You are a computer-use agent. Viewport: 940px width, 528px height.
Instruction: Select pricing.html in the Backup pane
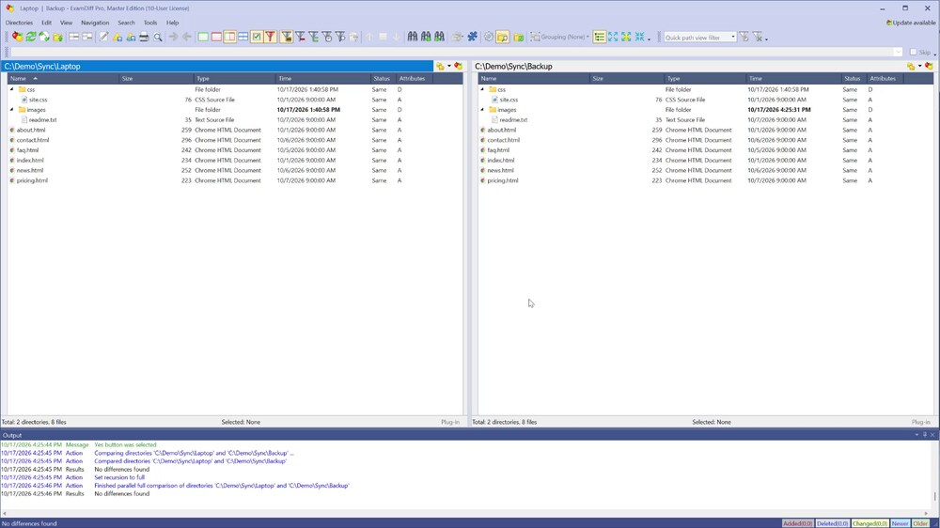[502, 180]
